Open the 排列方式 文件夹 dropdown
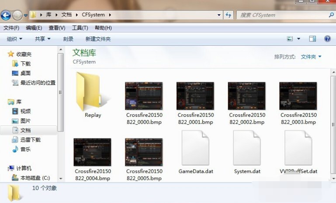Image resolution: width=336 pixels, height=203 pixels. pyautogui.click(x=311, y=57)
